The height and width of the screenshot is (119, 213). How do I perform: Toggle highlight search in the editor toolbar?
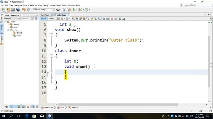[84, 19]
